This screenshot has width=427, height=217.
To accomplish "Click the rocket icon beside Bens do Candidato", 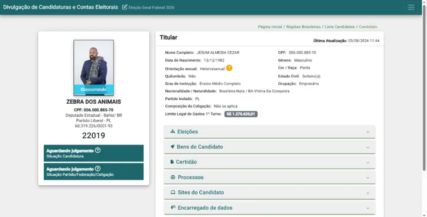I will point(172,147).
